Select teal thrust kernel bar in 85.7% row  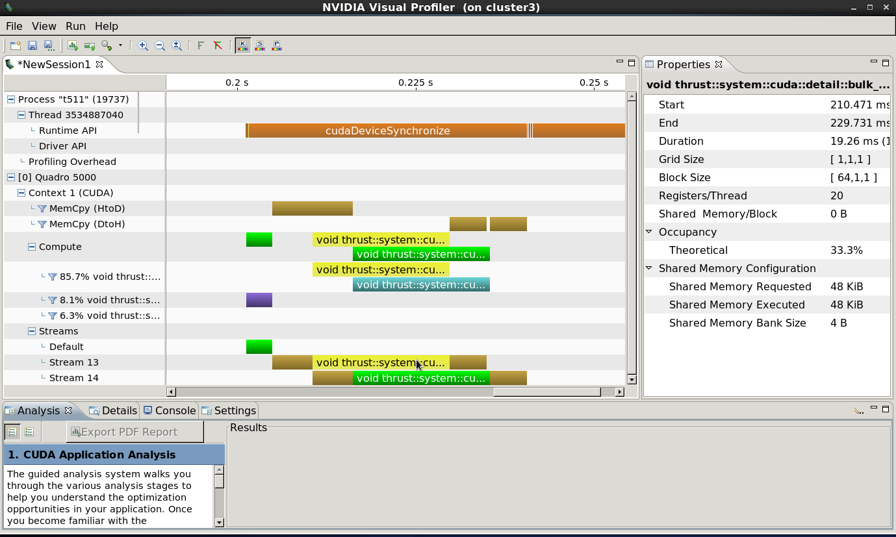[x=421, y=284]
